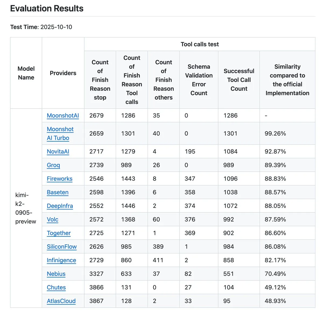Screen dimensions: 323x314
Task: Open the AtlasCloud provider link
Action: (61, 301)
